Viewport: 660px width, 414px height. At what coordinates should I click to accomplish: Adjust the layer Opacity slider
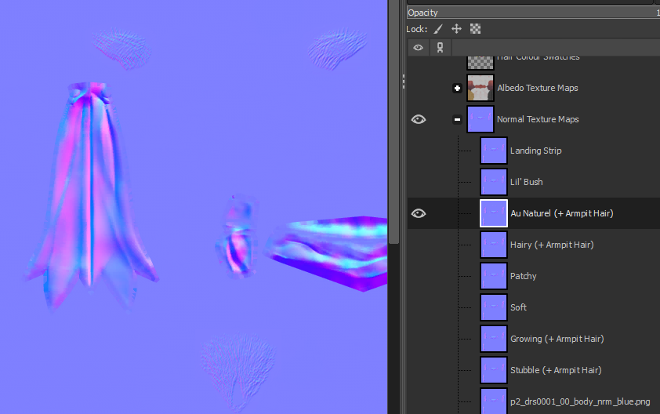(533, 13)
